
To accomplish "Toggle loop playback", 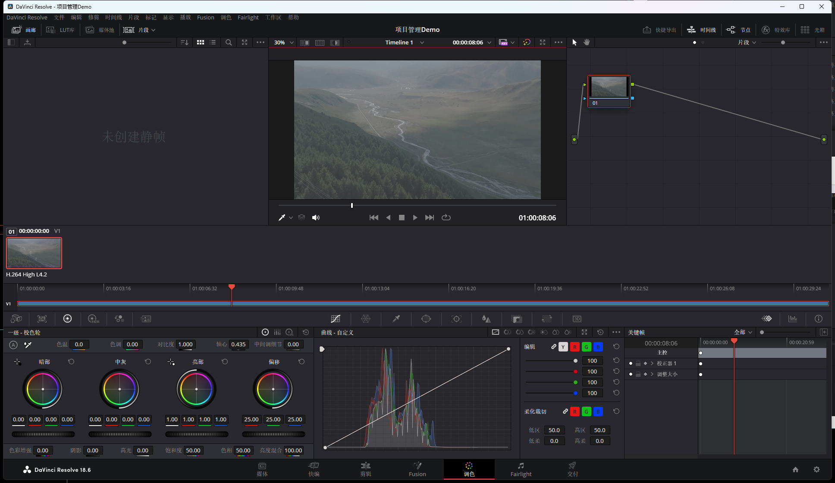I will (x=446, y=218).
